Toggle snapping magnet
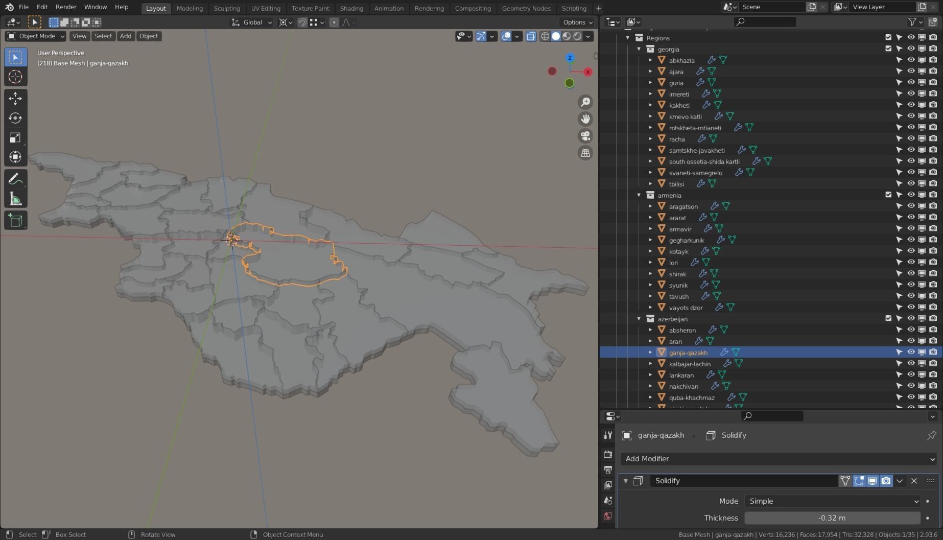The width and height of the screenshot is (943, 540). tap(302, 22)
